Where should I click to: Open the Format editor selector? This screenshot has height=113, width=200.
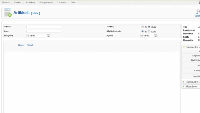pos(30,45)
